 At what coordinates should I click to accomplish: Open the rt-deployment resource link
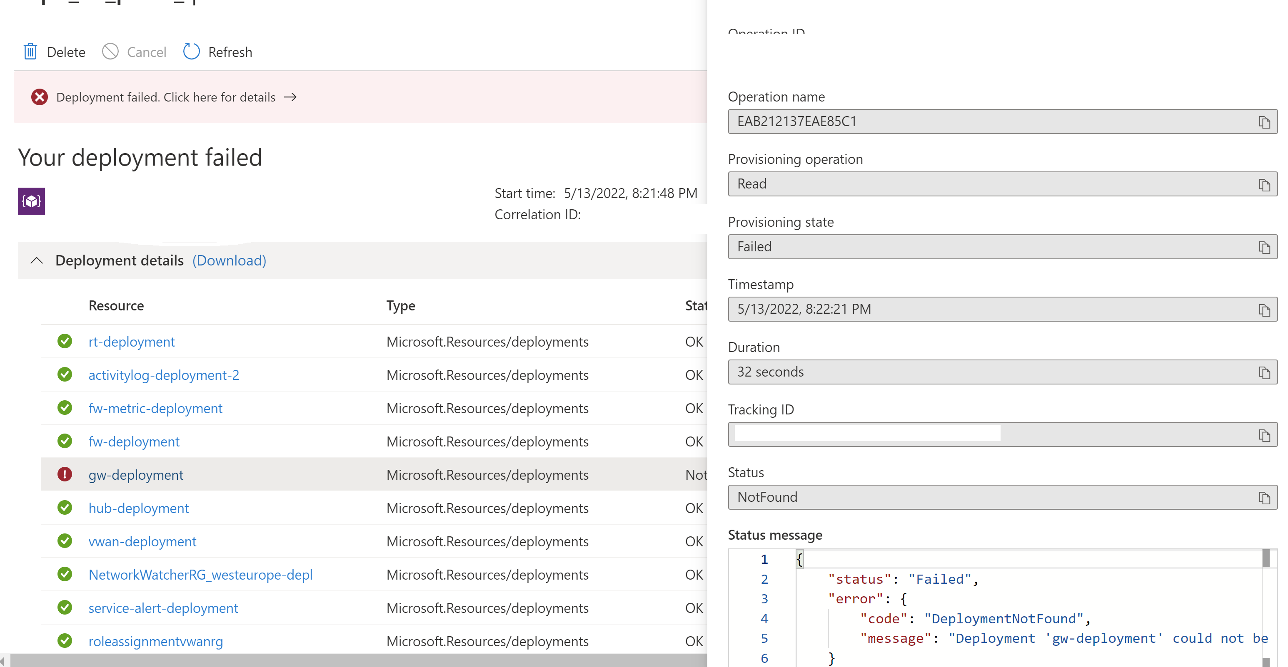132,342
